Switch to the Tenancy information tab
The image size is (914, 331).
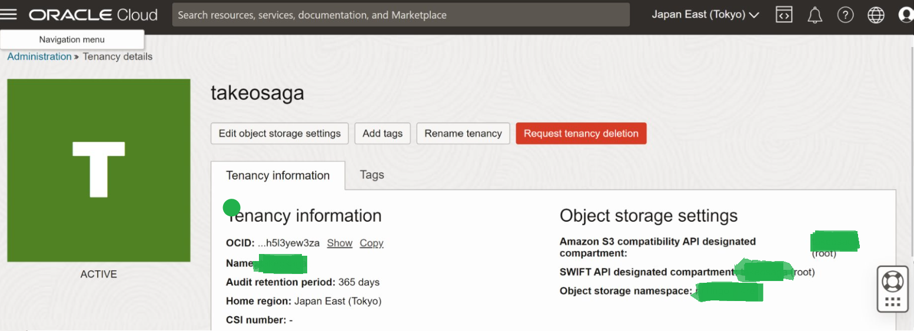[x=278, y=175]
